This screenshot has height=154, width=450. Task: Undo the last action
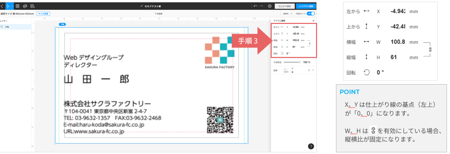click(255, 6)
